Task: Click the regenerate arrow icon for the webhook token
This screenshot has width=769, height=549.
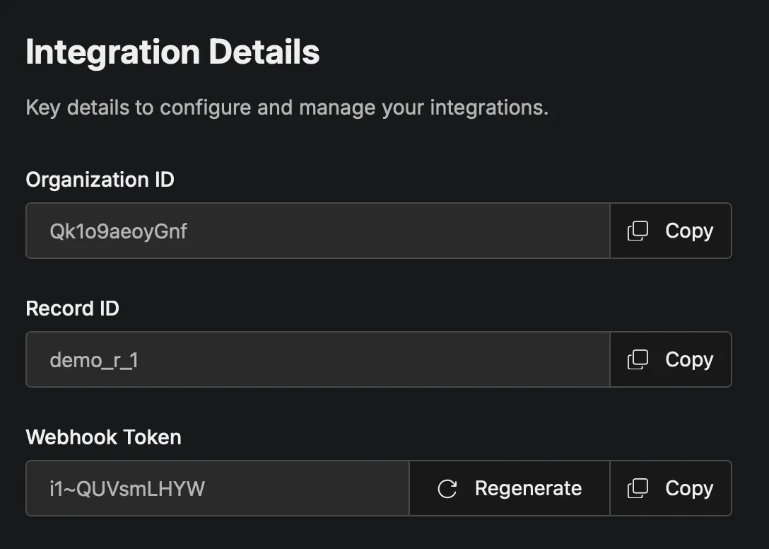Action: 446,488
